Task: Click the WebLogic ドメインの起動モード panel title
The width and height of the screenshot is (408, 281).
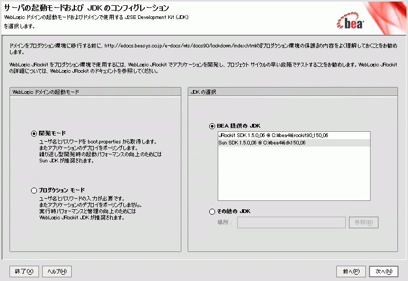Action: tap(46, 92)
